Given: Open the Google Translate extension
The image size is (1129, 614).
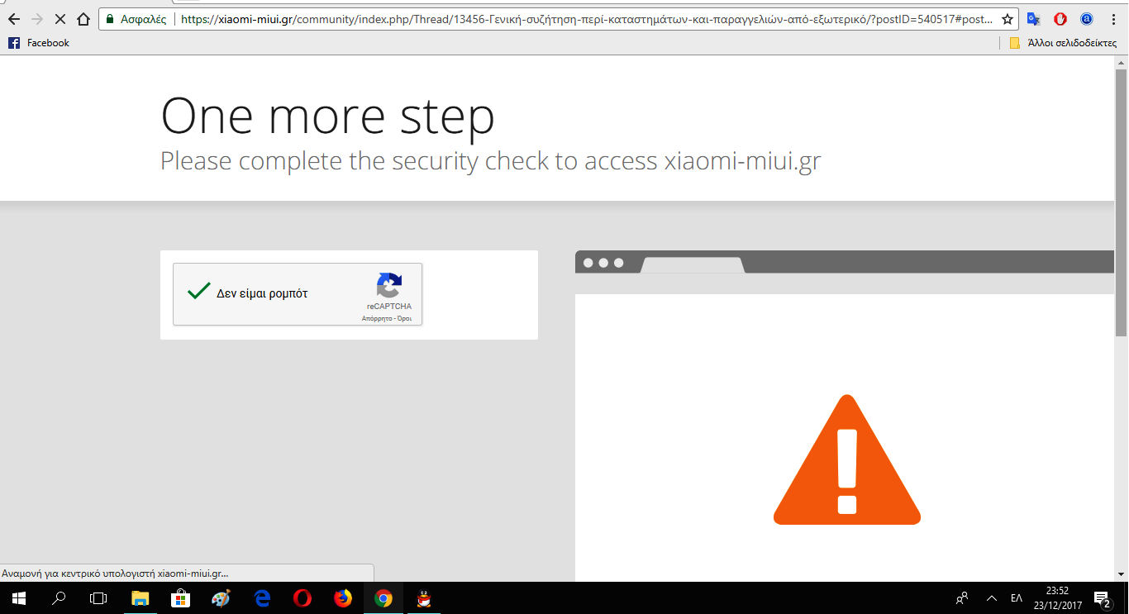Looking at the screenshot, I should [1034, 19].
